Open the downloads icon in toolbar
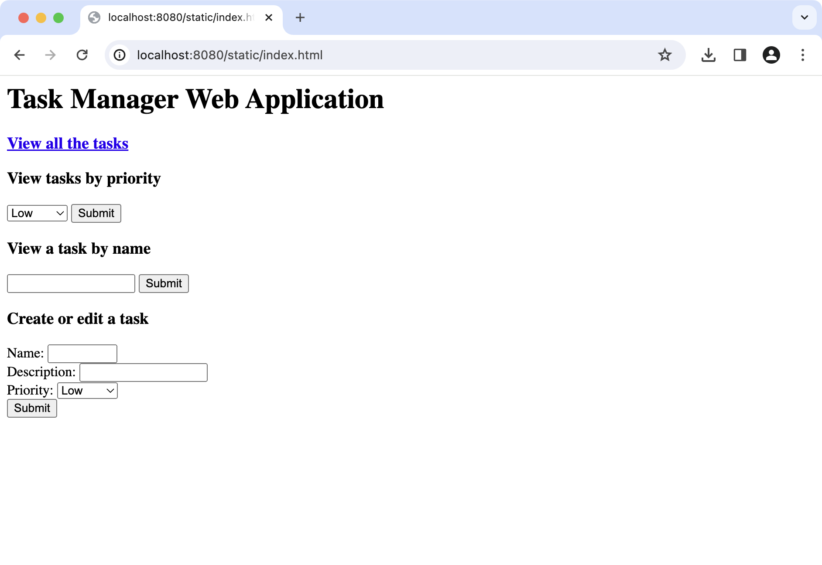The image size is (822, 565). click(709, 55)
